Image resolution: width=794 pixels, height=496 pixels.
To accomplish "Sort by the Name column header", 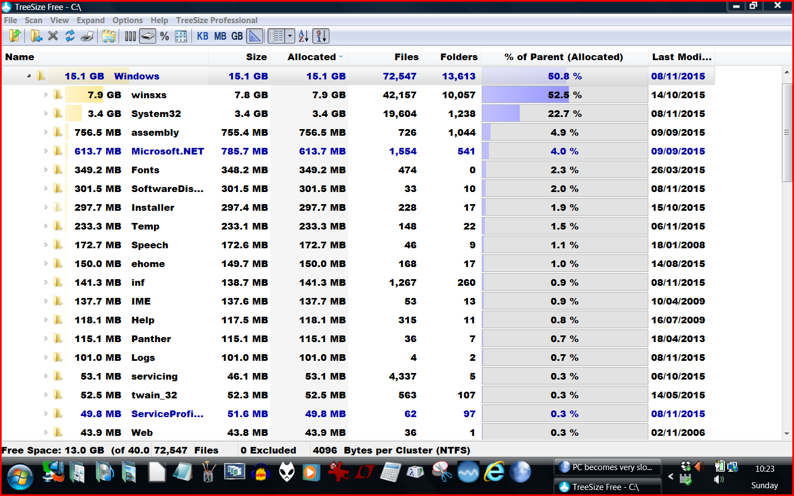I will pos(105,57).
